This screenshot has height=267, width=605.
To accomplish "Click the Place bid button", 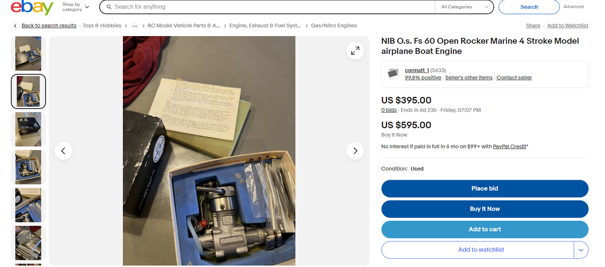I will pyautogui.click(x=484, y=188).
